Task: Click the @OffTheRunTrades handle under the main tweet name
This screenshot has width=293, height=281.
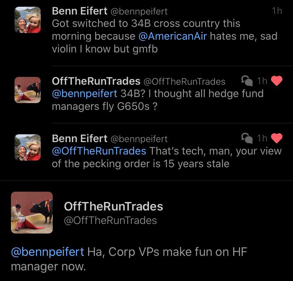Action: tap(110, 220)
